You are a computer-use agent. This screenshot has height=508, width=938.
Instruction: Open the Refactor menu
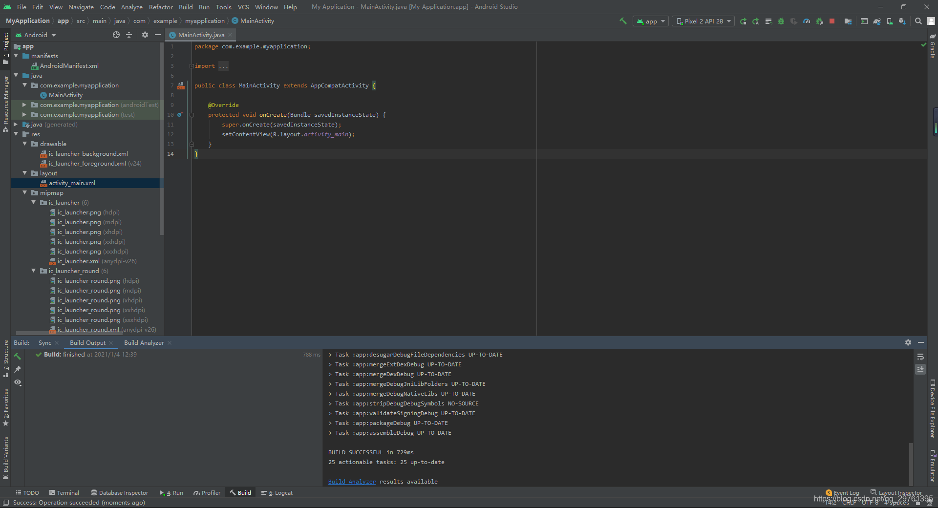[x=161, y=7]
